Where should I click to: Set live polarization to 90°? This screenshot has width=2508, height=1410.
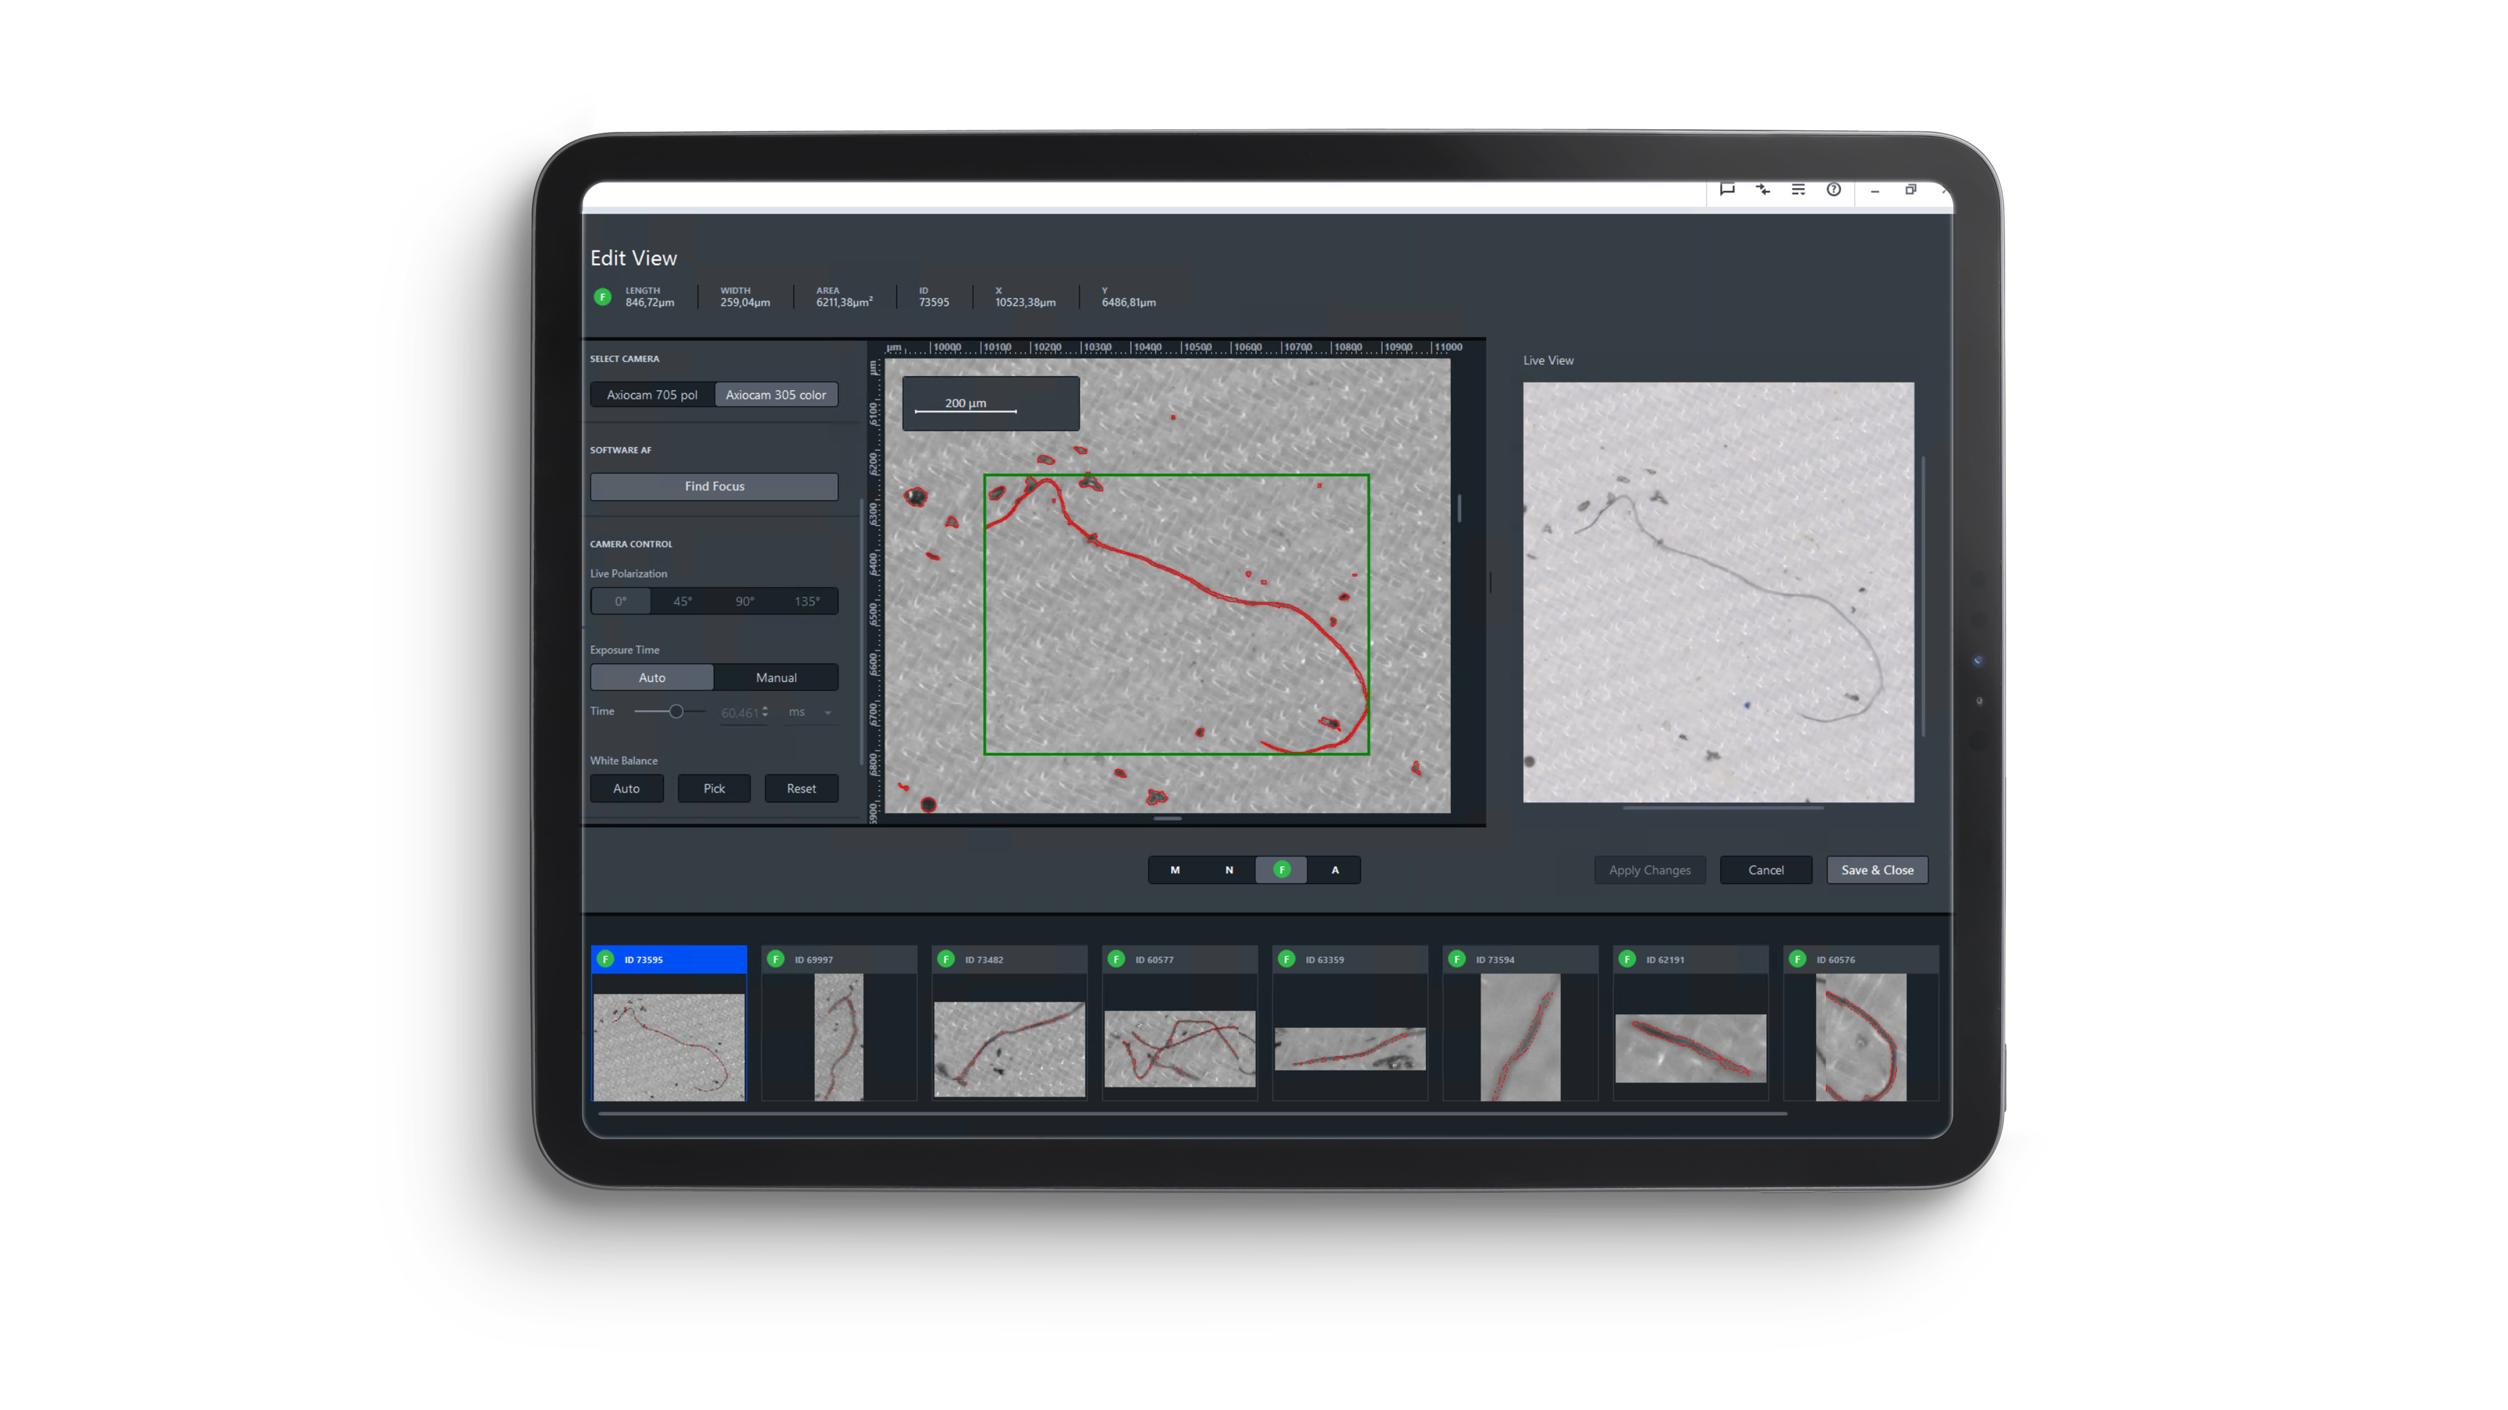click(745, 601)
